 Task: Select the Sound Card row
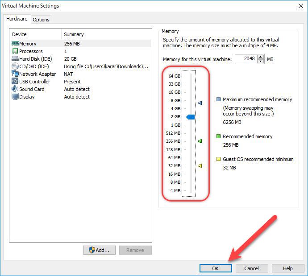(81, 89)
